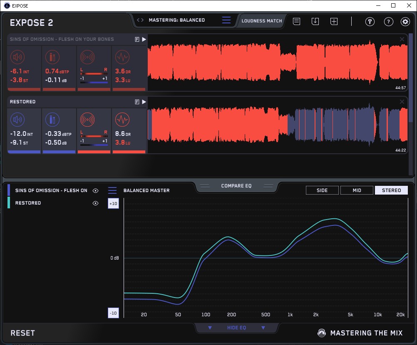Click the Sins of Omission track title
This screenshot has width=417, height=345.
[x=62, y=39]
